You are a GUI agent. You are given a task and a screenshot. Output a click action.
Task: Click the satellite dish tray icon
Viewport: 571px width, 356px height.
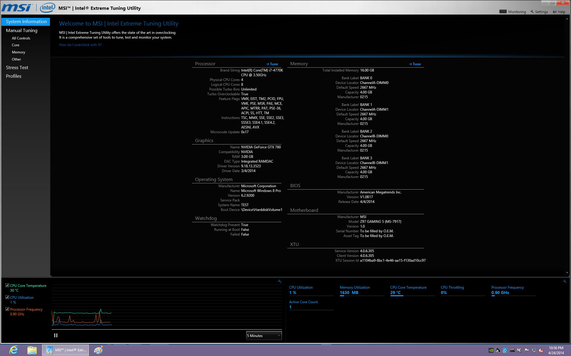pos(498,350)
